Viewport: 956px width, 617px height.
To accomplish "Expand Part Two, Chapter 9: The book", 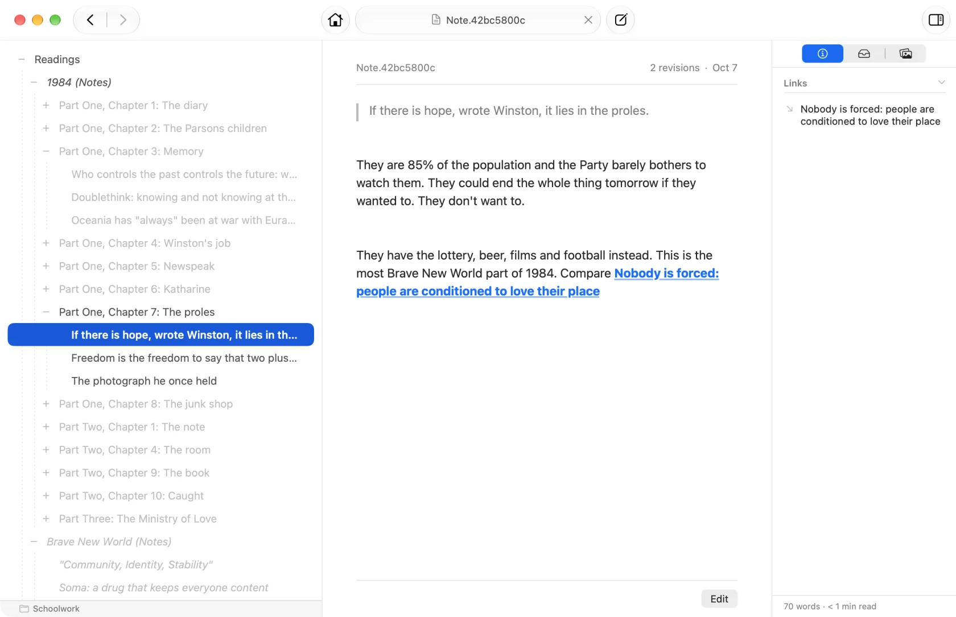I will (x=46, y=473).
